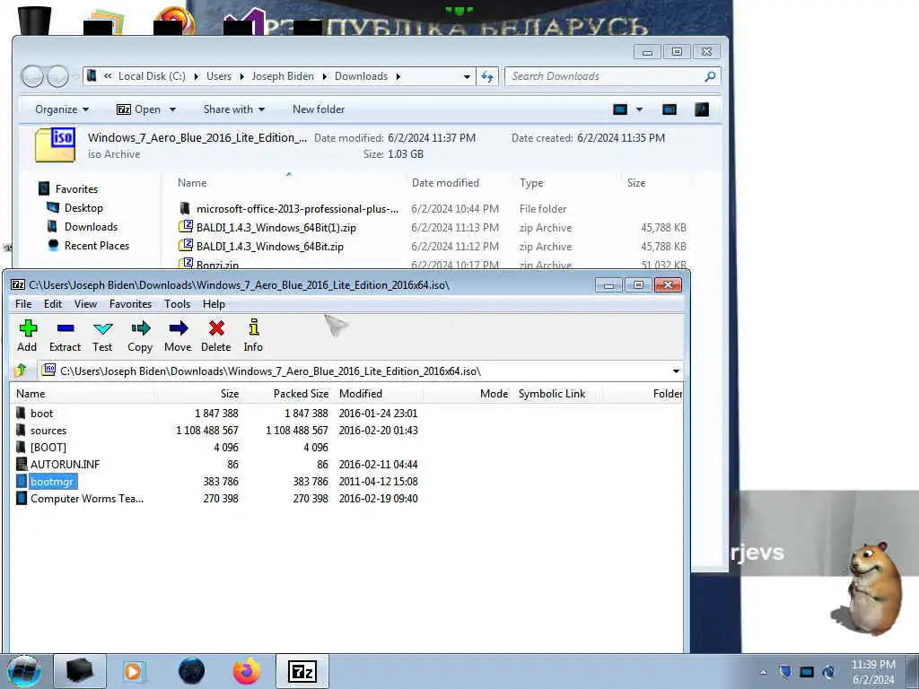
Task: Click the Explorer help icon
Action: pyautogui.click(x=702, y=109)
